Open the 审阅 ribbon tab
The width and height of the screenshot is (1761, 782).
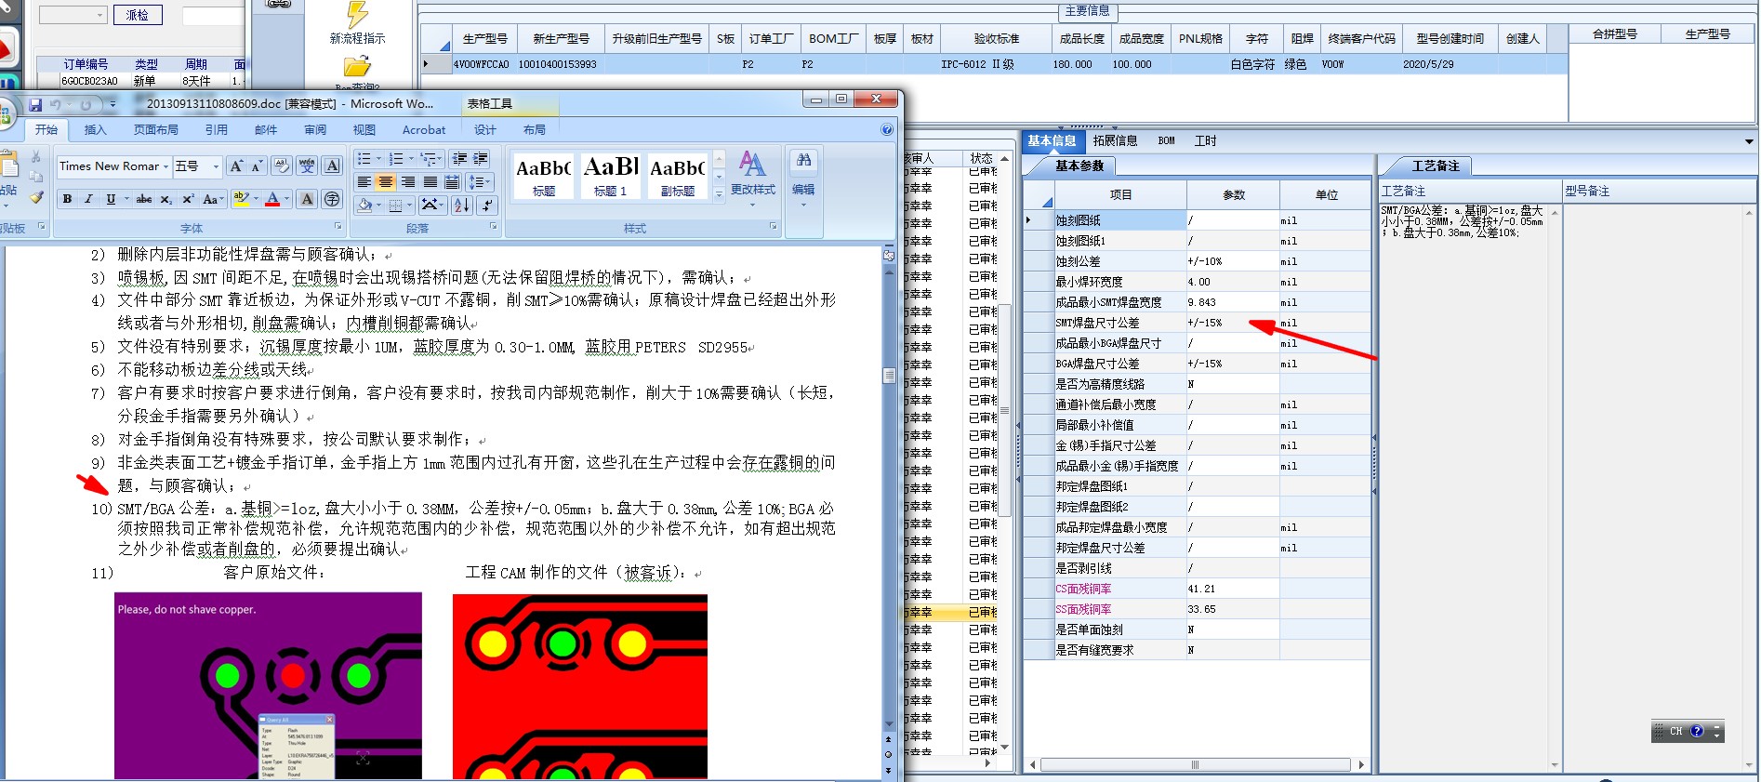coord(315,130)
